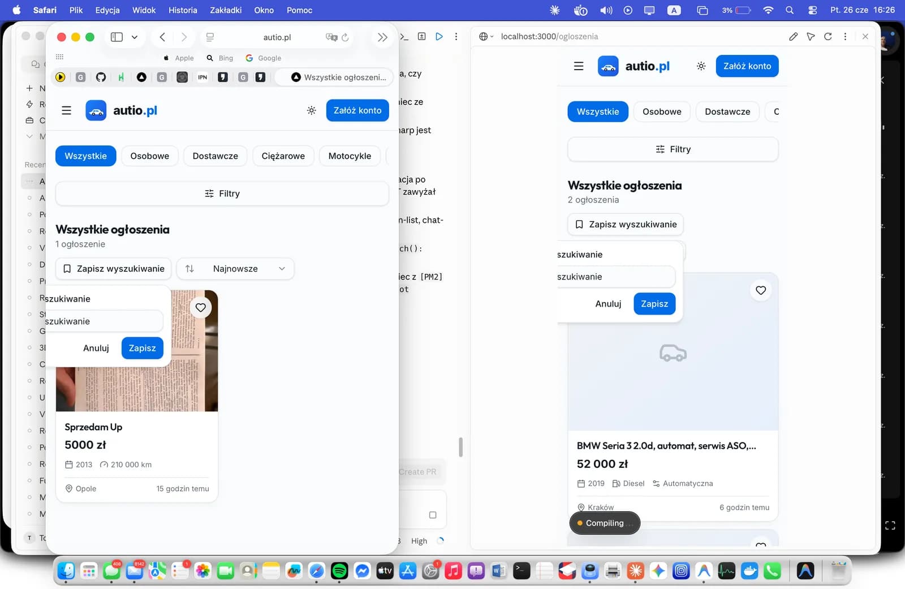This screenshot has height=589, width=905.
Task: Reload the page in Safari
Action: click(345, 37)
